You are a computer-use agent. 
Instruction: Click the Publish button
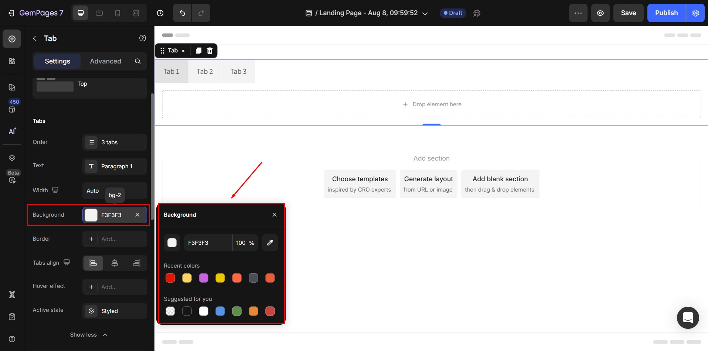point(666,13)
